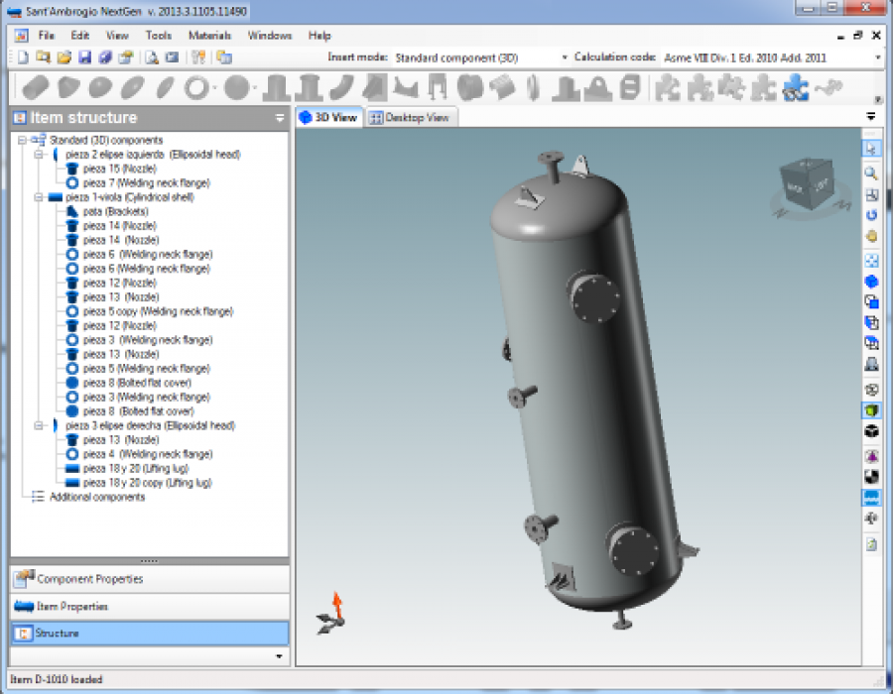Image resolution: width=893 pixels, height=694 pixels.
Task: Click the status text Item D-1010 loaded
Action: [56, 679]
